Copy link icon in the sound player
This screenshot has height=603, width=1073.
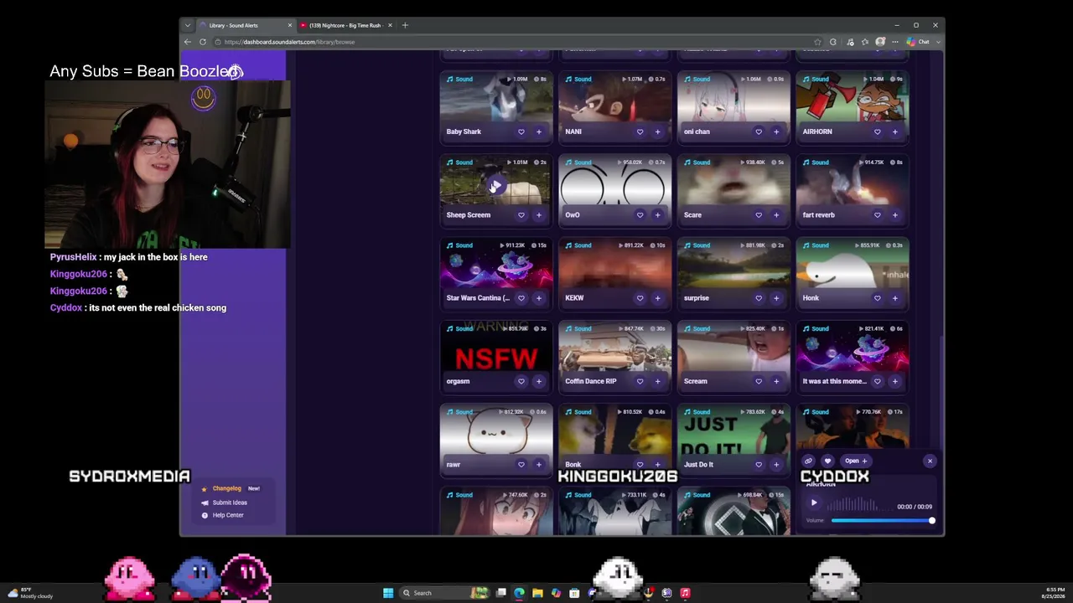click(808, 461)
